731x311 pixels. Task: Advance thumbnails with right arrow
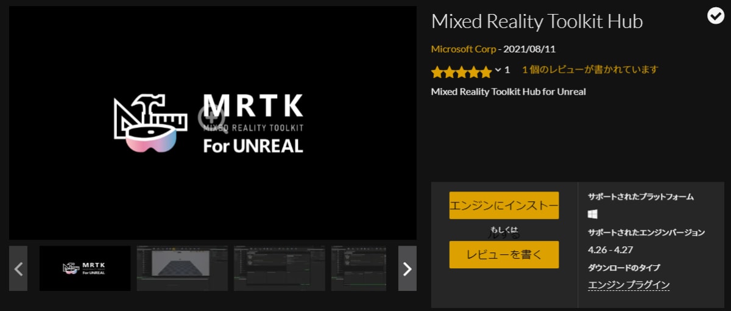click(408, 268)
